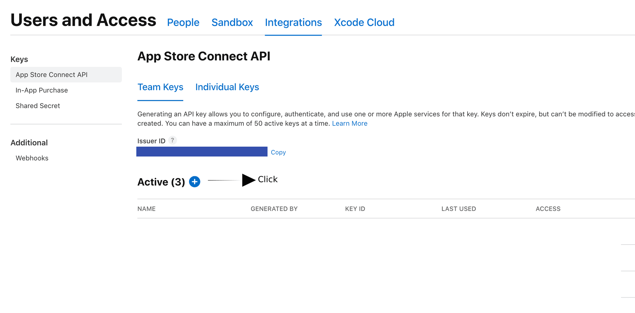Open the Xcode Cloud section
Image resolution: width=635 pixels, height=313 pixels.
[x=364, y=22]
